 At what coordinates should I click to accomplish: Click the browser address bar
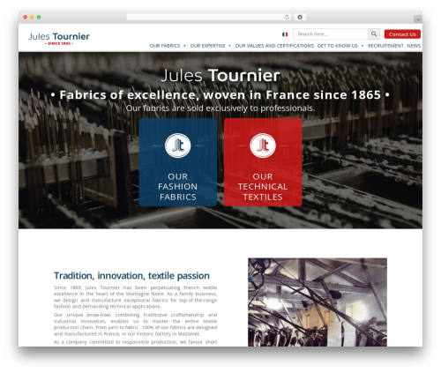coord(209,17)
